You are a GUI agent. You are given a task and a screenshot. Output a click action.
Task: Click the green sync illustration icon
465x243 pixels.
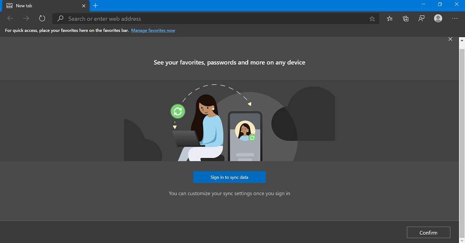(178, 111)
